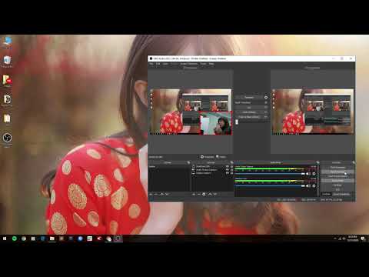Move scene up with arrow icon

pyautogui.click(x=161, y=194)
